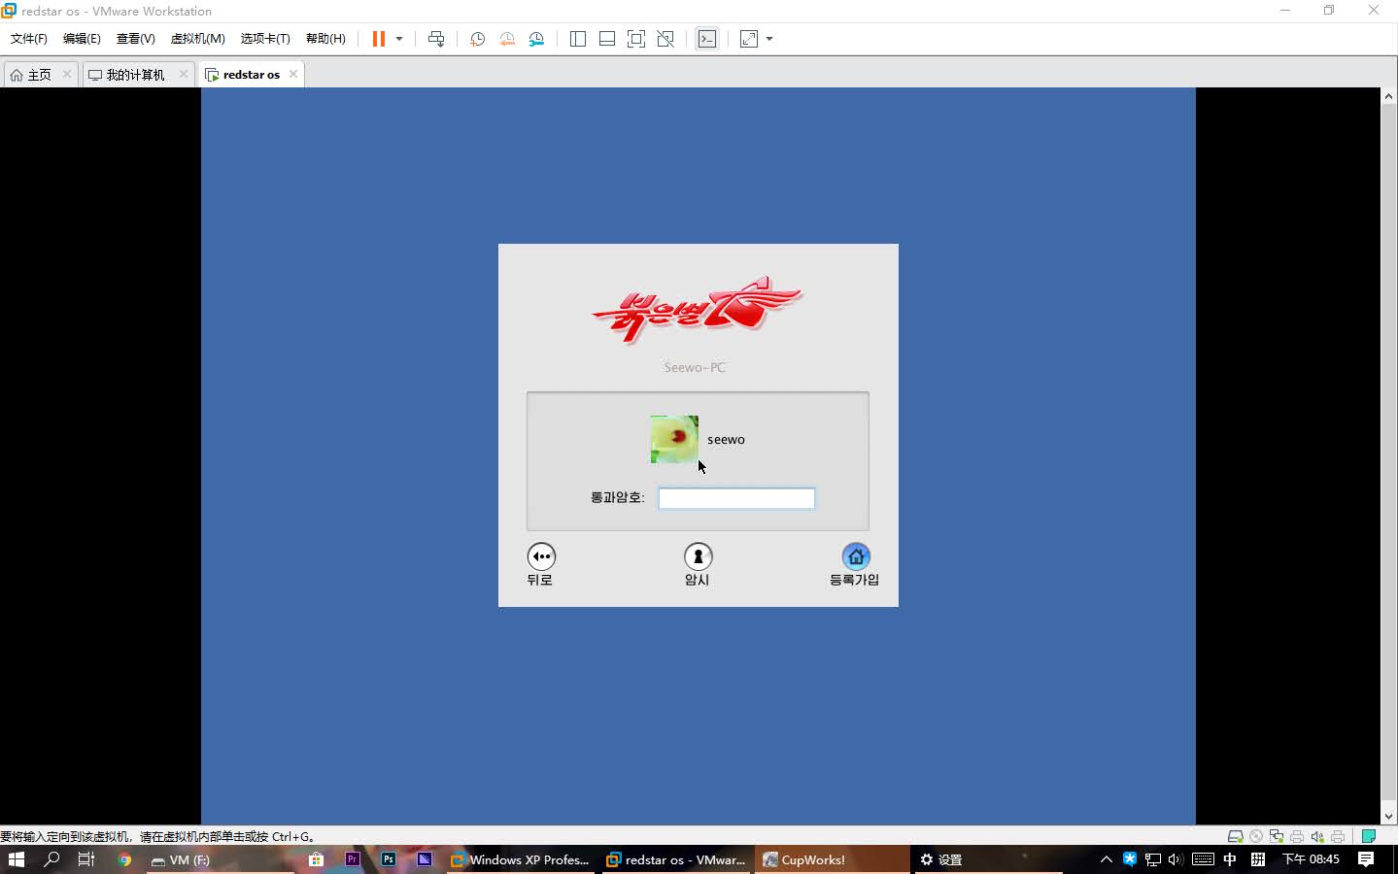The height and width of the screenshot is (874, 1398).
Task: Open the console view button
Action: pyautogui.click(x=707, y=39)
